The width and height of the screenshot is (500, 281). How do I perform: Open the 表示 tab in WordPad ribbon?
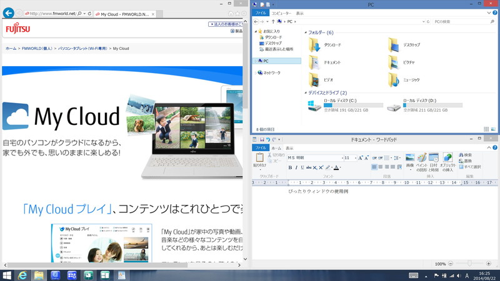(x=289, y=148)
